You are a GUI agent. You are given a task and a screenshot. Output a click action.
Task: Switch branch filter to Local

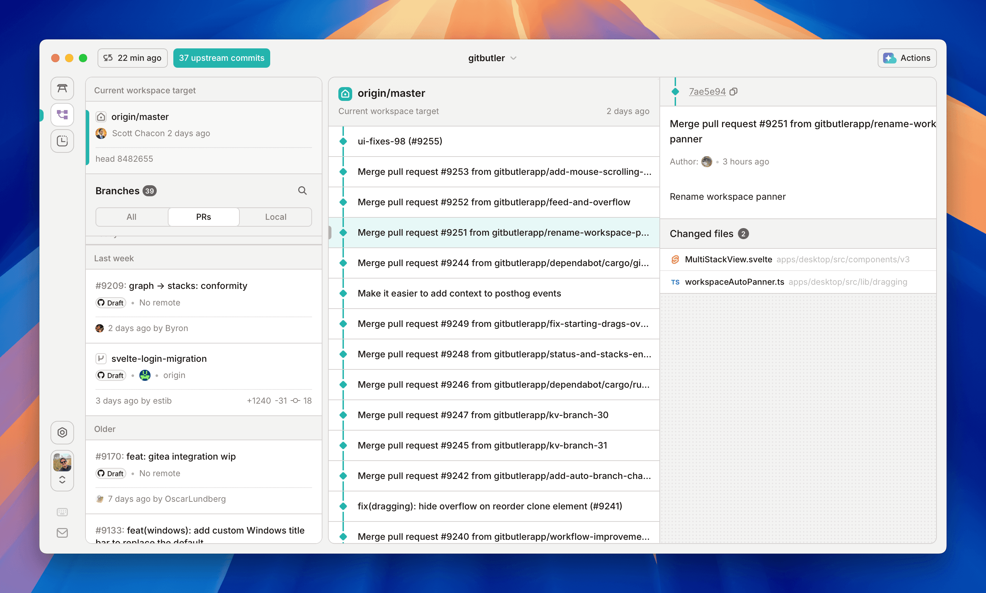tap(276, 217)
